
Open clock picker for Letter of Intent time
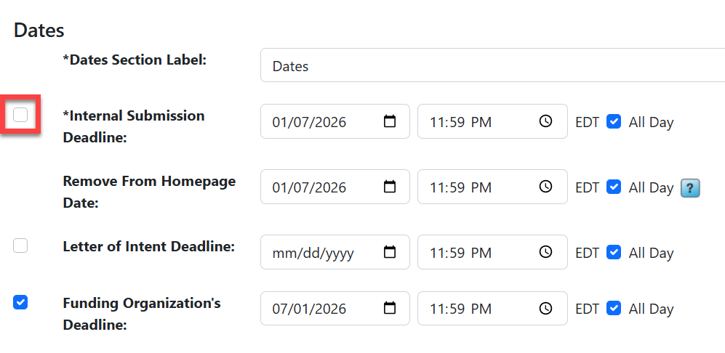pyautogui.click(x=545, y=252)
